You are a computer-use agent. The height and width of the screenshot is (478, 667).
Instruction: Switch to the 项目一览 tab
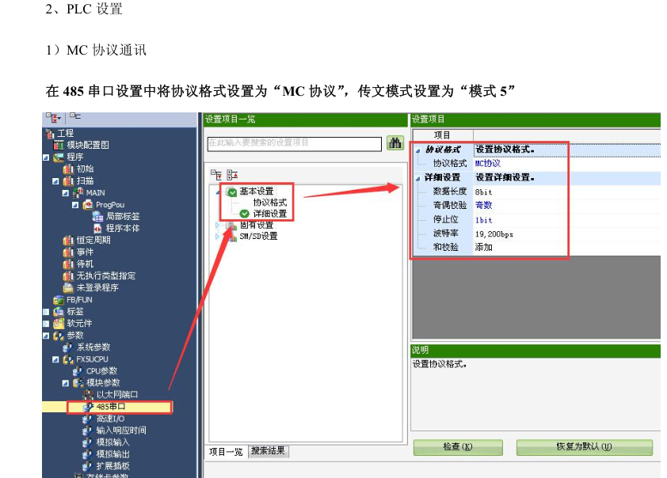coord(227,451)
